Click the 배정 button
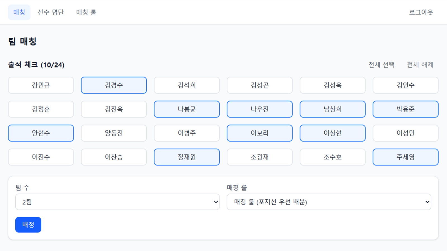 [x=28, y=225]
